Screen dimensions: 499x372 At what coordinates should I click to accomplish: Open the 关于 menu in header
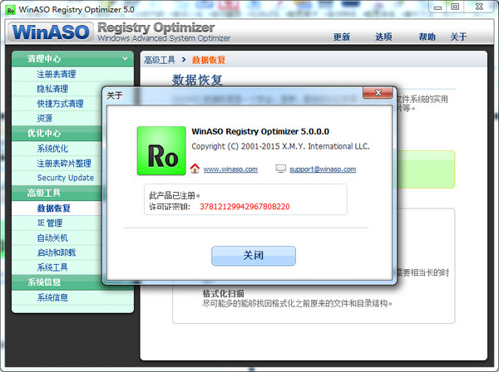click(x=458, y=37)
